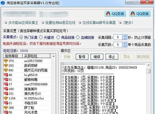This screenshot has height=114, width=155.
Task: Select 商品链接 collection mode
Action: tap(58, 37)
